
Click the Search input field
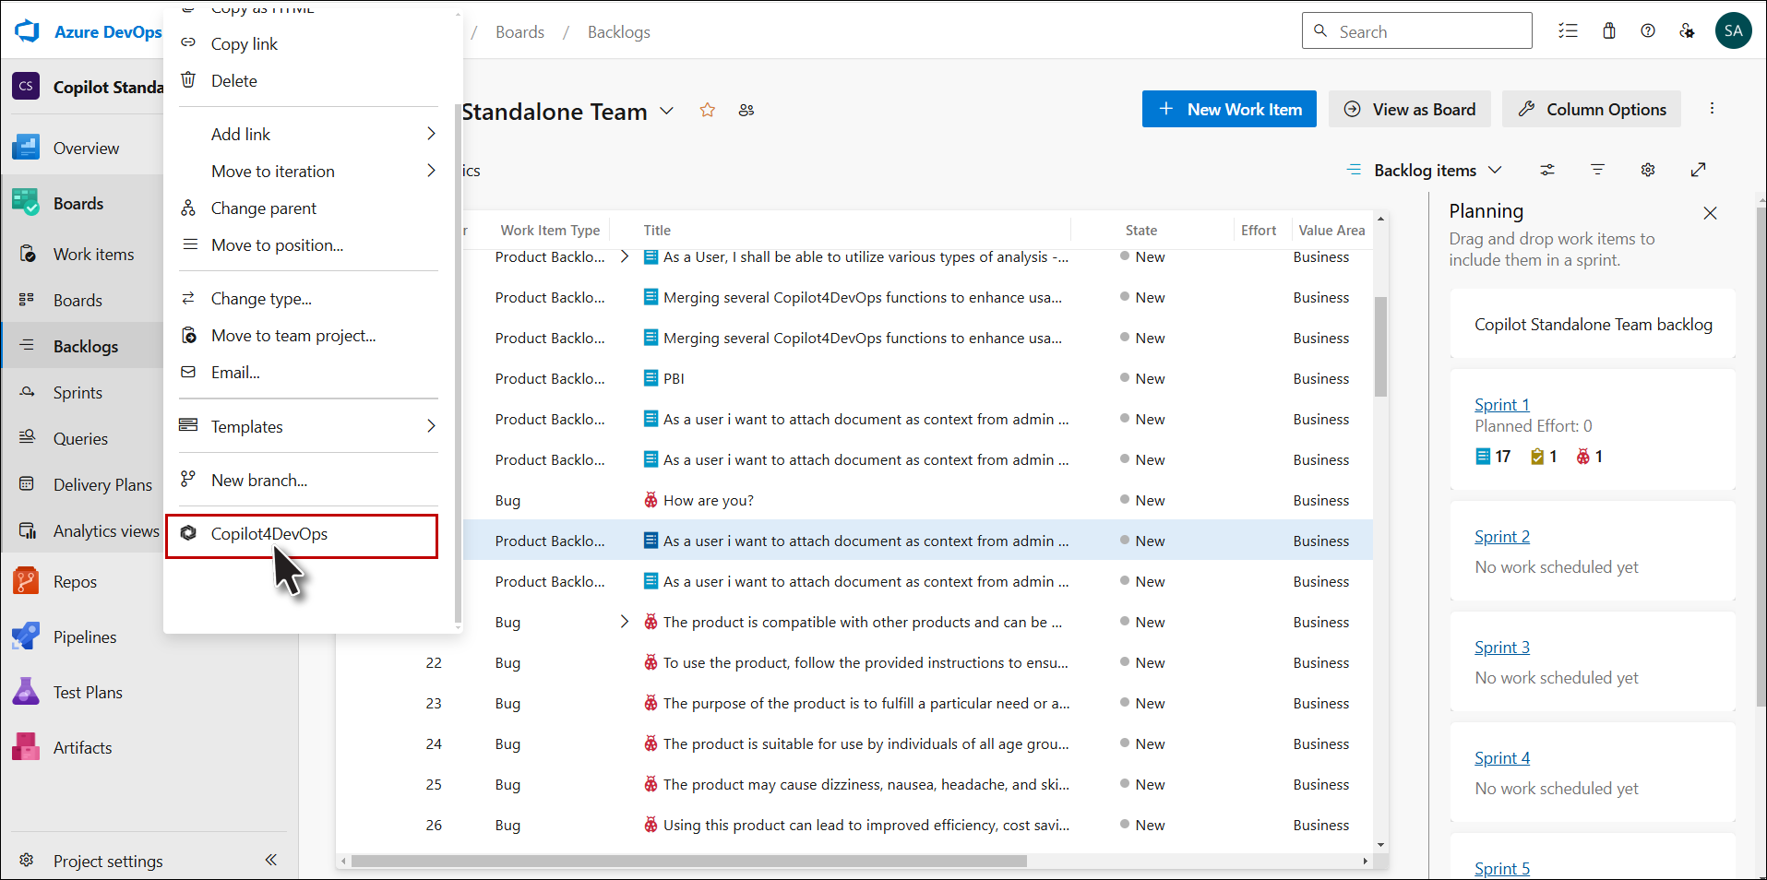1417,30
